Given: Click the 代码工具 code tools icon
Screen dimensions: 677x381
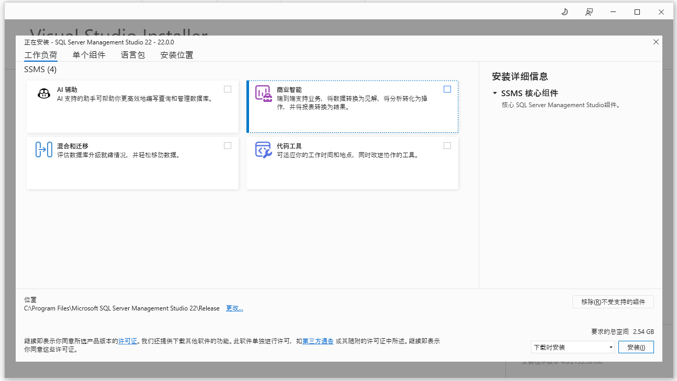Looking at the screenshot, I should [263, 149].
